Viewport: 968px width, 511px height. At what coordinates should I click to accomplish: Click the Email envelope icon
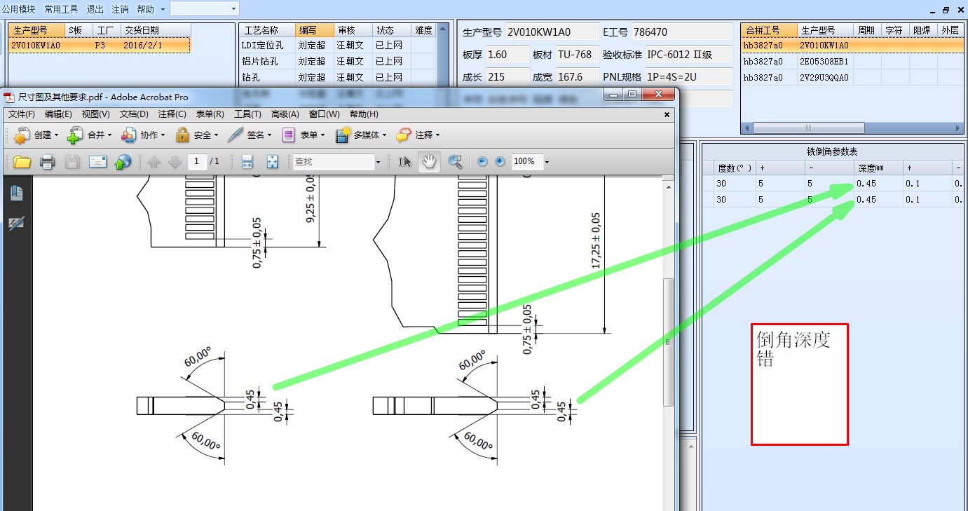97,162
